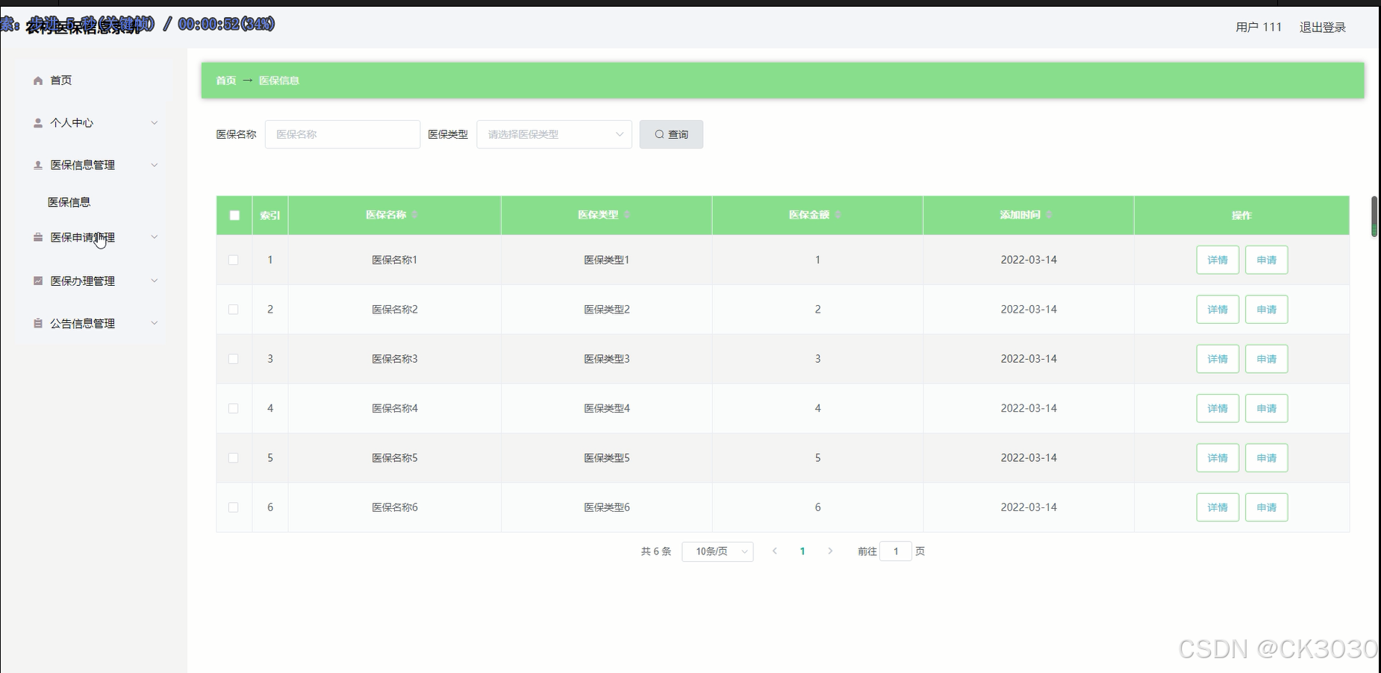Open the 10条/页 page size dropdown
This screenshot has width=1381, height=673.
pos(717,551)
